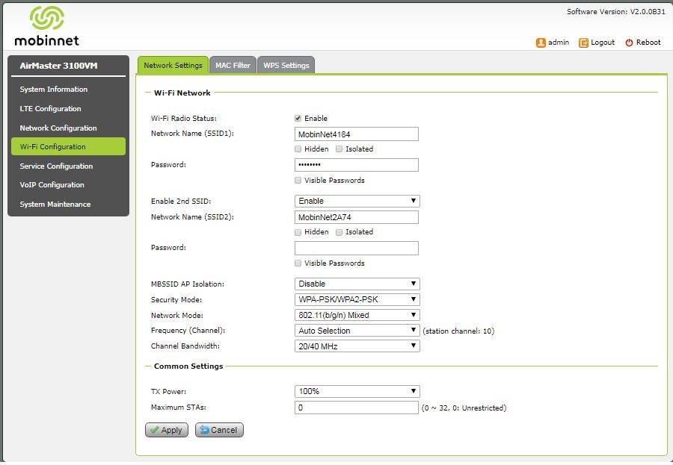Screen dimensions: 673x465
Task: Open the Frequency (Channel) dropdown
Action: (x=357, y=331)
